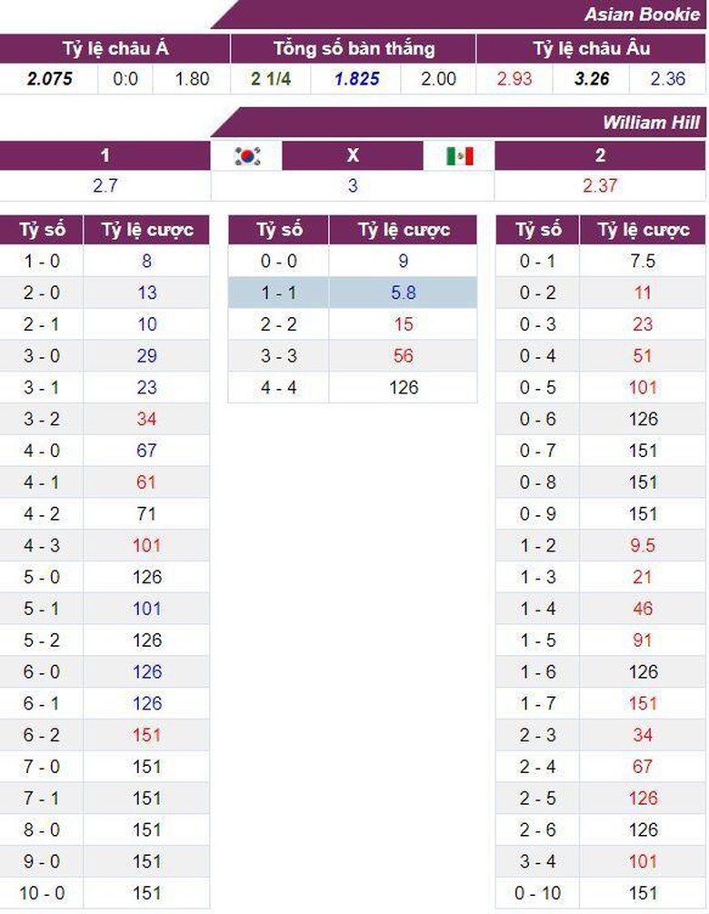
Task: Select the Tổng số bàn thắng header
Action: click(x=354, y=49)
